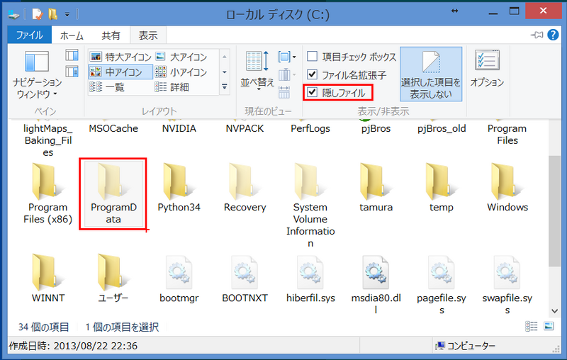Click 選択した項目を表示しない button
Image resolution: width=567 pixels, height=360 pixels.
431,74
